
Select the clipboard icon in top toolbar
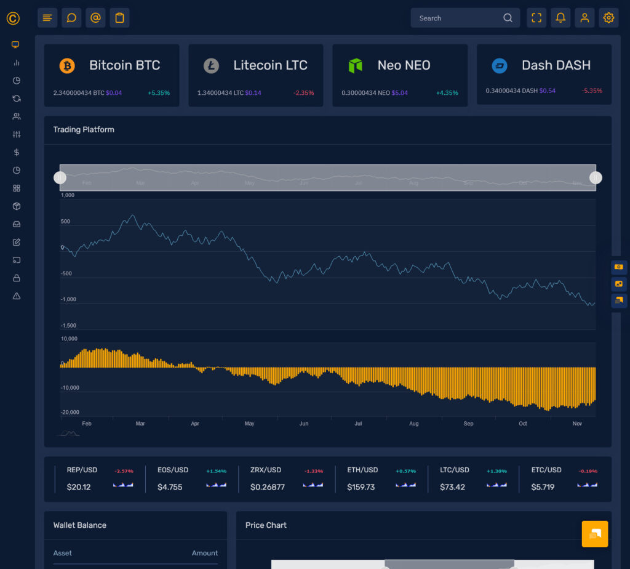tap(119, 17)
